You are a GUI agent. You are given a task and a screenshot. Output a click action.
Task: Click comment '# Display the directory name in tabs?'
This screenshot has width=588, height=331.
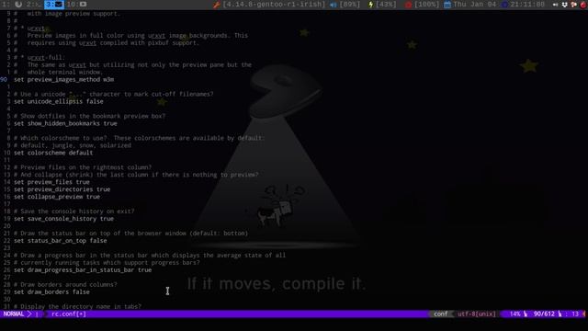coord(77,306)
